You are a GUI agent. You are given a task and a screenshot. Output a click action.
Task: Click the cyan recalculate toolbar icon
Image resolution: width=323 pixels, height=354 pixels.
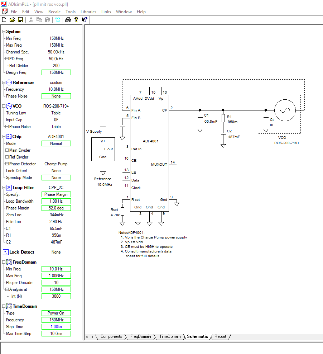(58, 20)
